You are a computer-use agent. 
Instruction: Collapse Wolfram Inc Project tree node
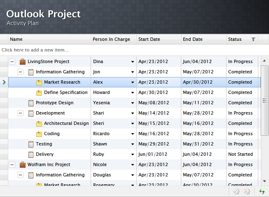tap(12, 165)
